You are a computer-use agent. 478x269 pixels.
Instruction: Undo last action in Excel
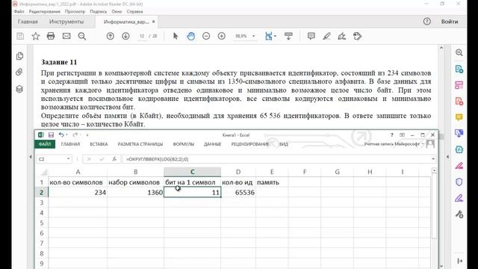click(61, 134)
